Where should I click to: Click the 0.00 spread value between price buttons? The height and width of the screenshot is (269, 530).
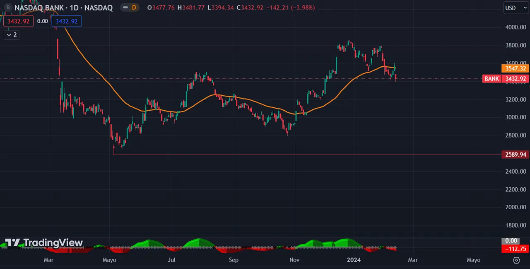[43, 21]
